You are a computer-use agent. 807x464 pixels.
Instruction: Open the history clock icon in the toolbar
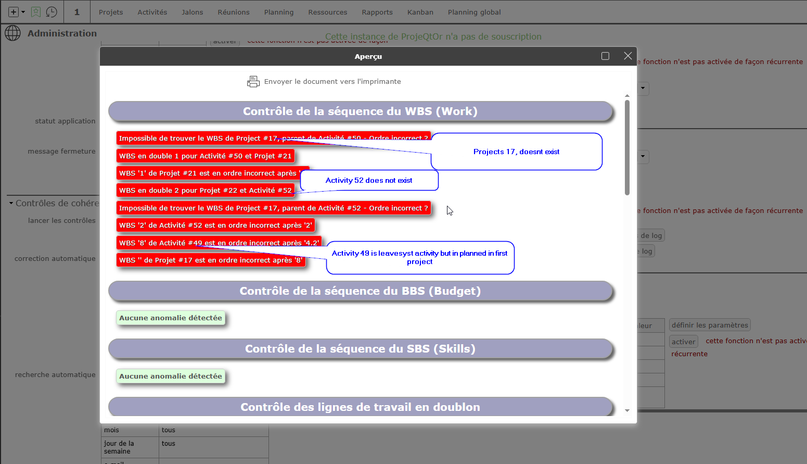point(51,11)
